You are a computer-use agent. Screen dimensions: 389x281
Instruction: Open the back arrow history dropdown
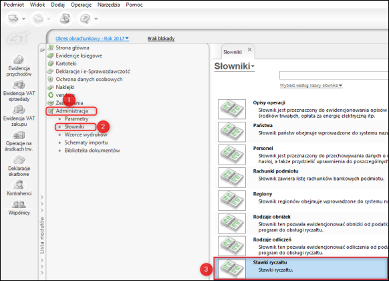[23, 19]
